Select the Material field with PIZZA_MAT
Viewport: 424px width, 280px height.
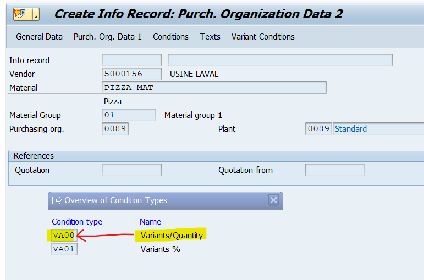pyautogui.click(x=214, y=88)
